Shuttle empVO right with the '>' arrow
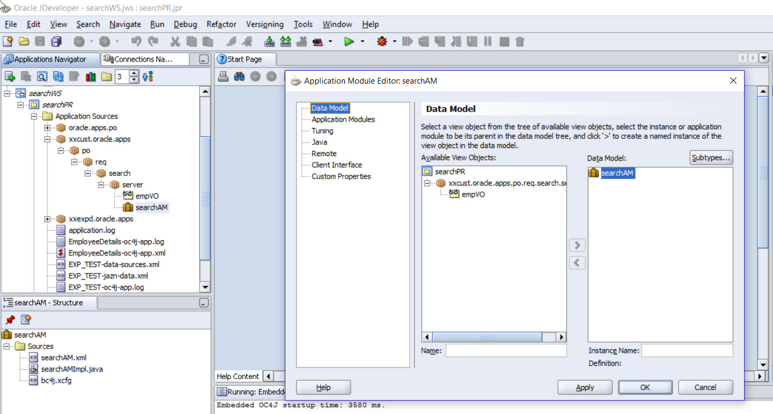773x414 pixels. [577, 245]
